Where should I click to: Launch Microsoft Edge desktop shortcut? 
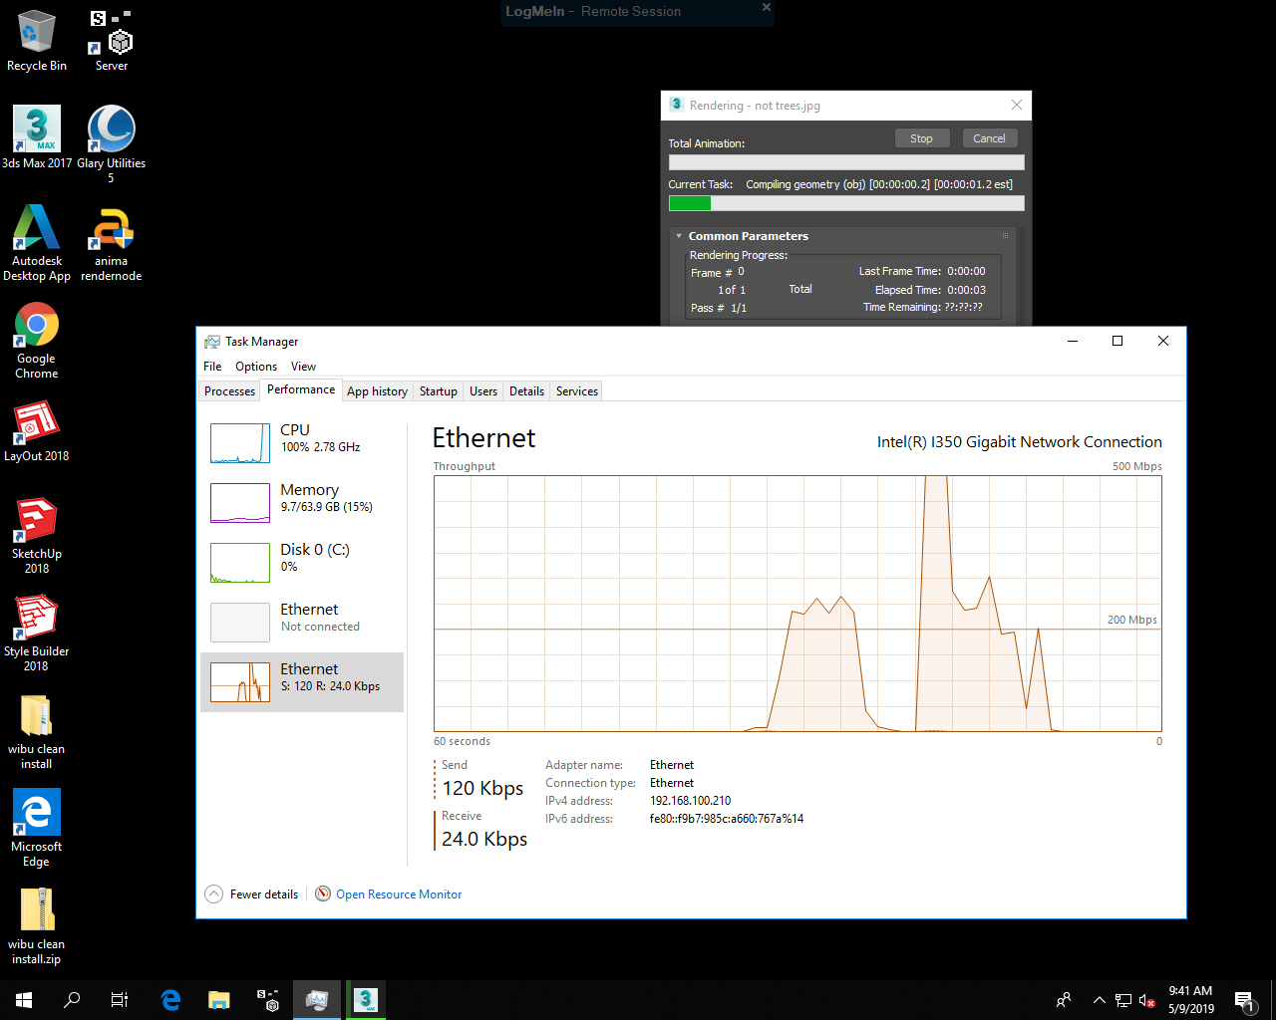[37, 829]
